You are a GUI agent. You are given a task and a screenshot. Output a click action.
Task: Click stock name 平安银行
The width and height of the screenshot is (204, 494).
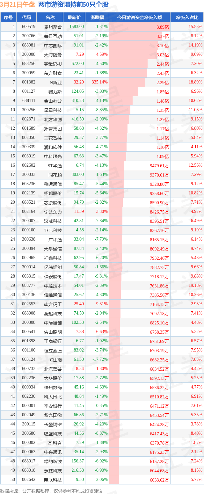(53, 406)
